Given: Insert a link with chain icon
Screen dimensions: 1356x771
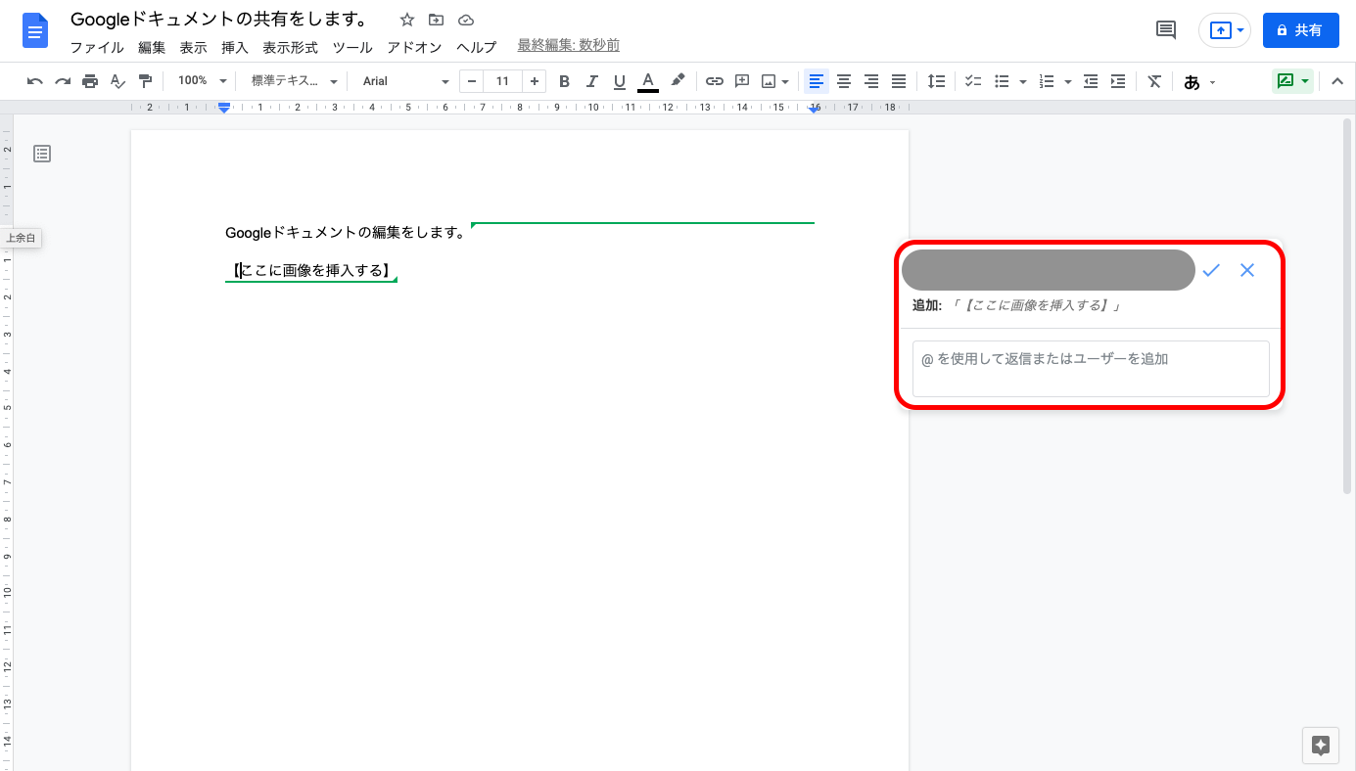Looking at the screenshot, I should click(715, 81).
